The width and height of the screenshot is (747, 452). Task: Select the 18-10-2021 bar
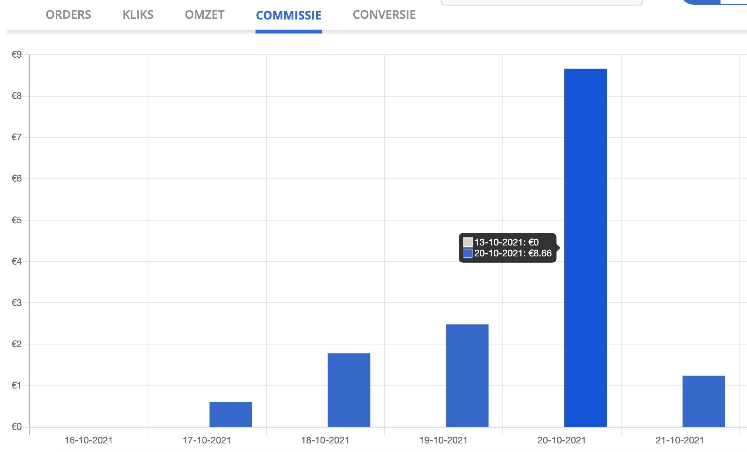[x=349, y=390]
